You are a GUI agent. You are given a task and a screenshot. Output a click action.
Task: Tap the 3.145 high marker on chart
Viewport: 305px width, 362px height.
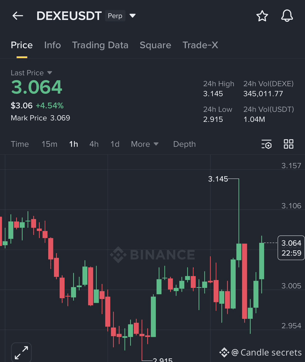(x=218, y=179)
